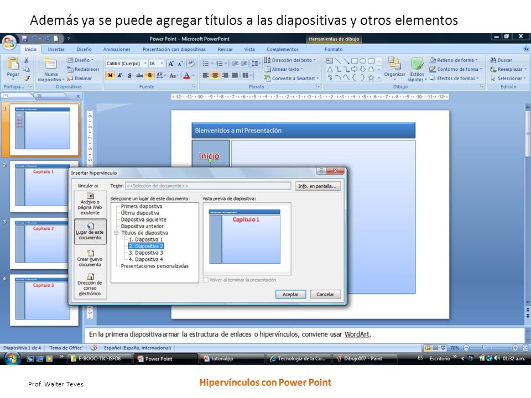Click Efectos de formas icon
This screenshot has width=531, height=398.
pyautogui.click(x=432, y=78)
